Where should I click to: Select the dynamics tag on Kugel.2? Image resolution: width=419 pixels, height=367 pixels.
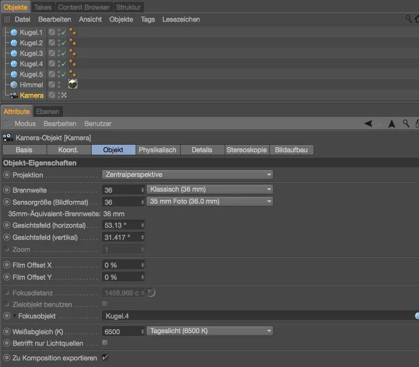(x=73, y=42)
